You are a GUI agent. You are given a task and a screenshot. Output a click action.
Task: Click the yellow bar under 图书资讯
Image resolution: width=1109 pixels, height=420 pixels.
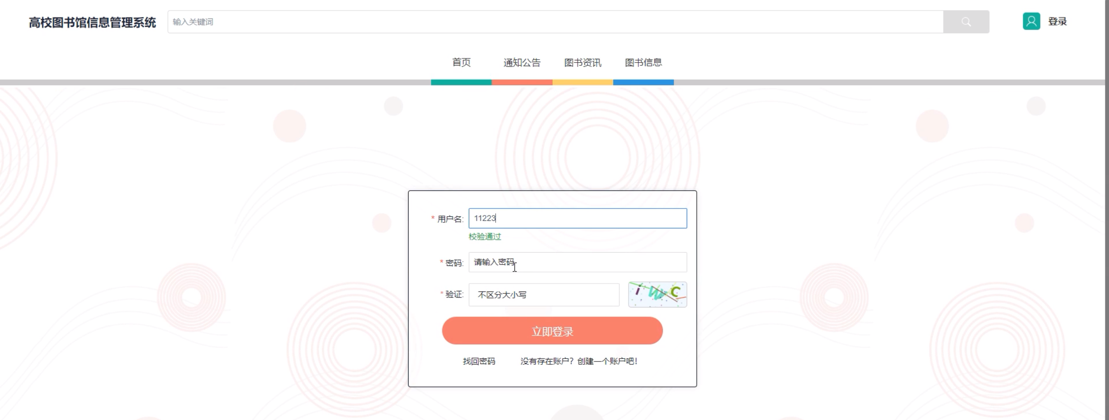pyautogui.click(x=582, y=82)
